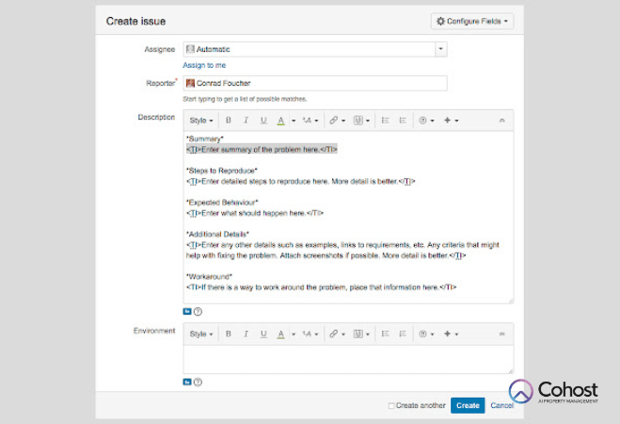Insert numbered list in Environment toolbar
Viewport: 620px width, 424px height.
403,334
